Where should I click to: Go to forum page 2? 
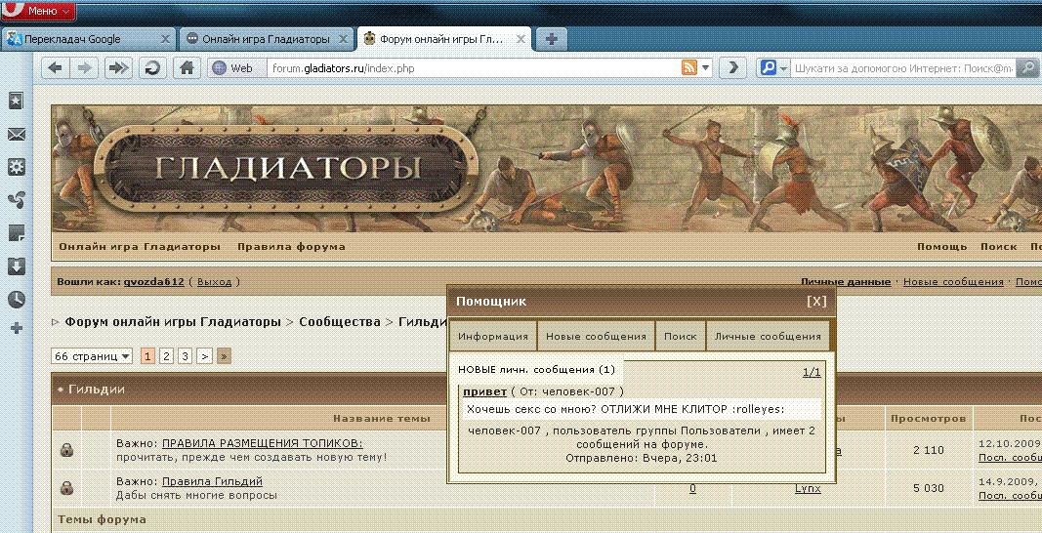click(166, 356)
